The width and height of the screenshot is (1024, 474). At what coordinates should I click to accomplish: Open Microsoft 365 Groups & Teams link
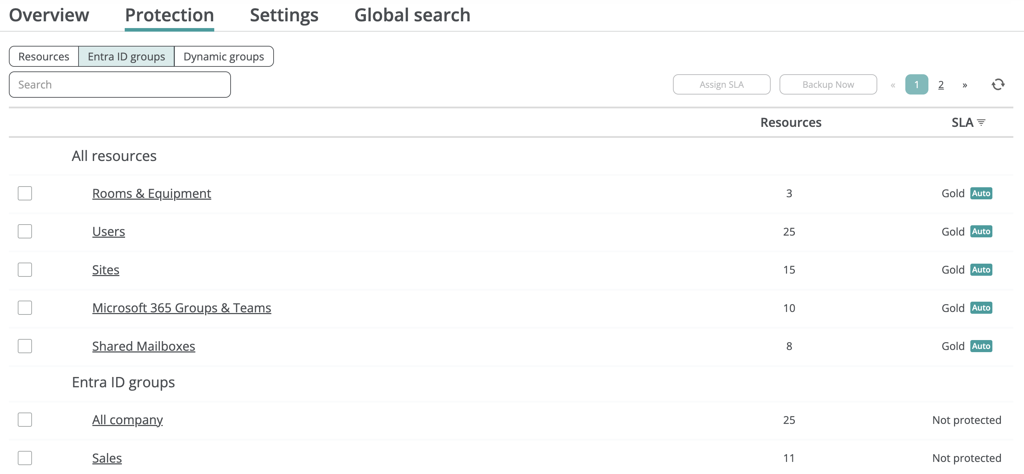[181, 308]
